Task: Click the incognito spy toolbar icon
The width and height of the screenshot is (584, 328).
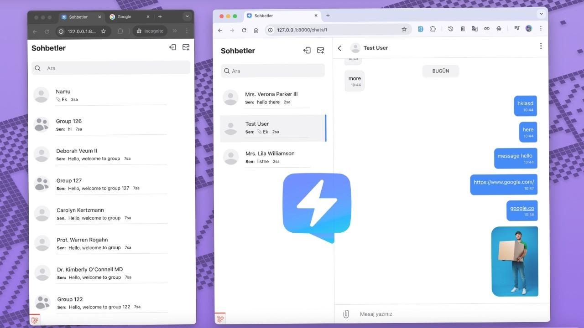Action: (499, 29)
